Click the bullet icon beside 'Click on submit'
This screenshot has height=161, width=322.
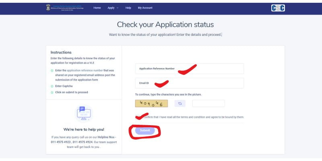click(52, 93)
